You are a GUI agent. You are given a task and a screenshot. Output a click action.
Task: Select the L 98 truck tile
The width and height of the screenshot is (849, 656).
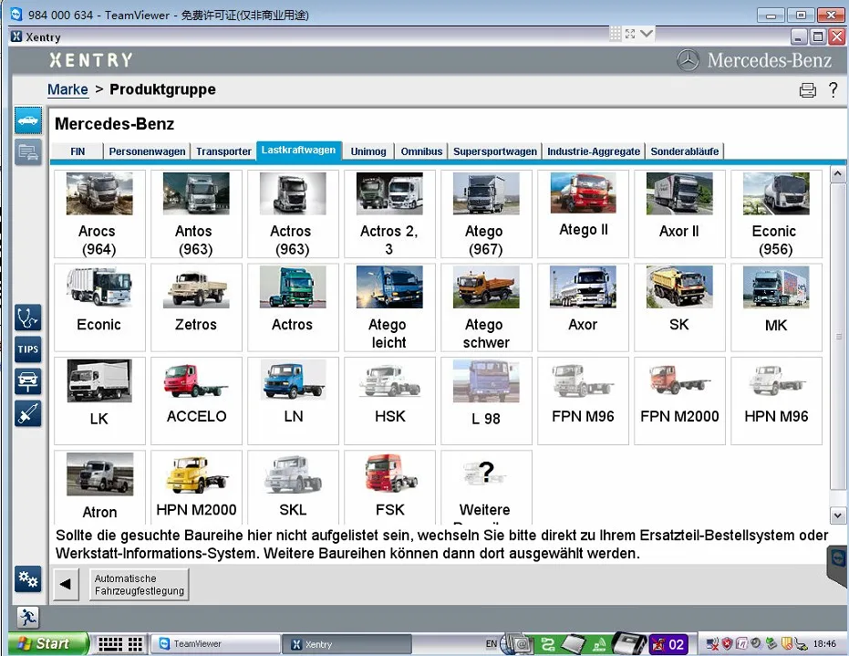[486, 401]
